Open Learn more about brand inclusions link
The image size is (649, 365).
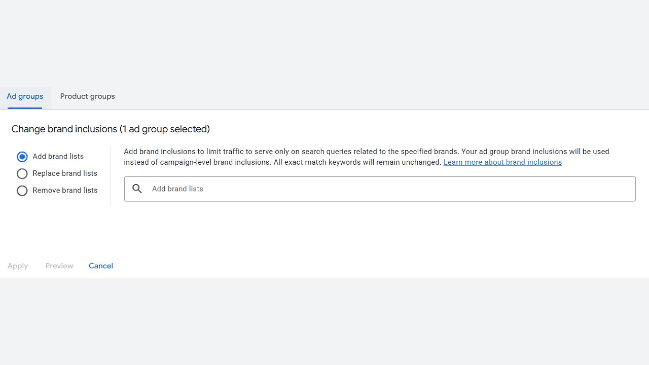click(x=502, y=162)
